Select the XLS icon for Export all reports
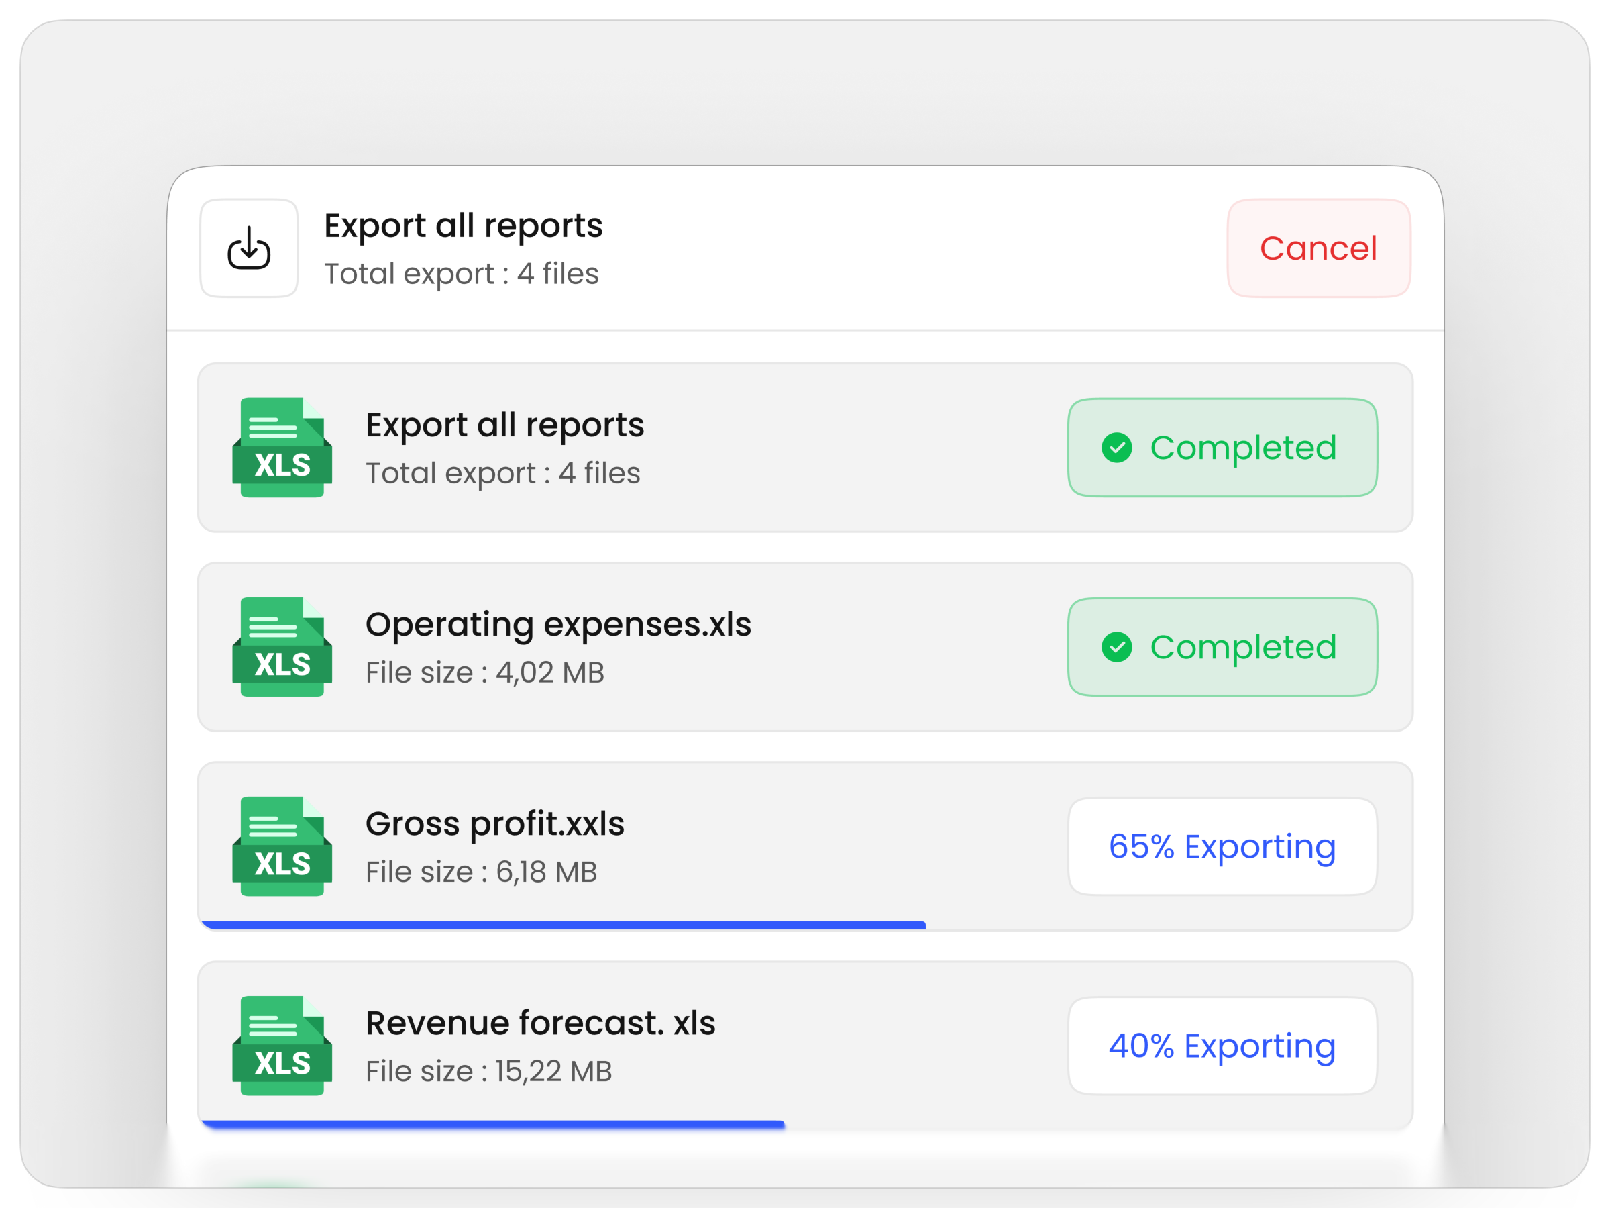 tap(282, 446)
